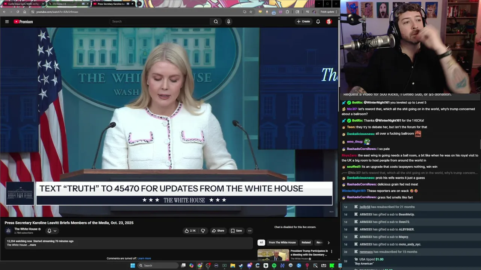Open the YouTube hamburger guide menu
This screenshot has width=481, height=270.
pos(7,22)
